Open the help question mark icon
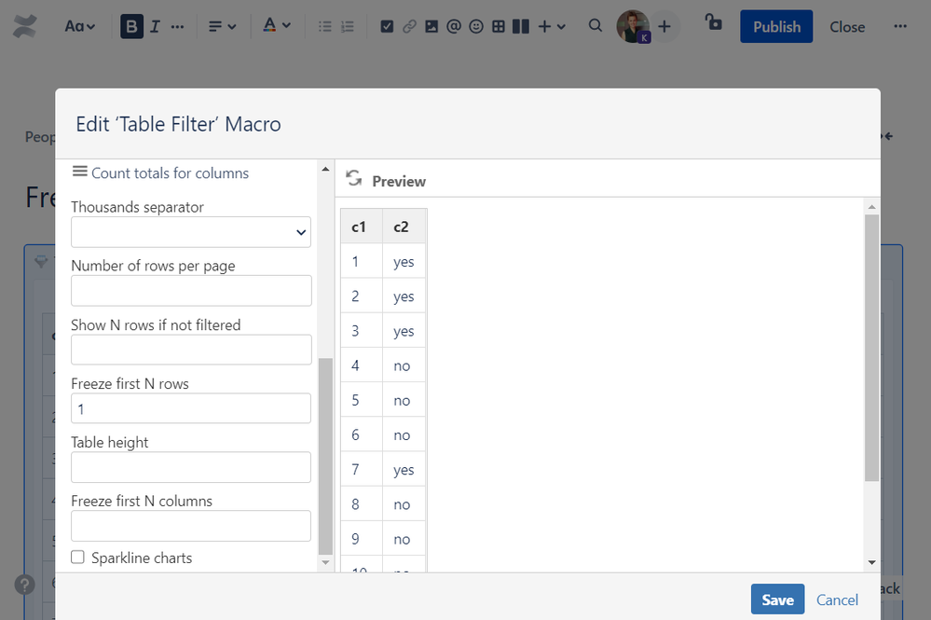Screen dimensions: 931x620 pyautogui.click(x=25, y=585)
